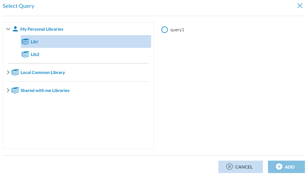The height and width of the screenshot is (175, 308).
Task: Expand the Local Common Library node
Action: tap(8, 72)
